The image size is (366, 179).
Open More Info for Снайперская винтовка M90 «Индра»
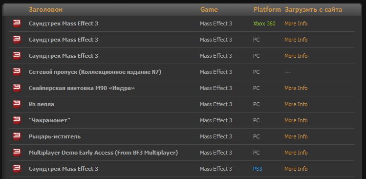pos(296,88)
